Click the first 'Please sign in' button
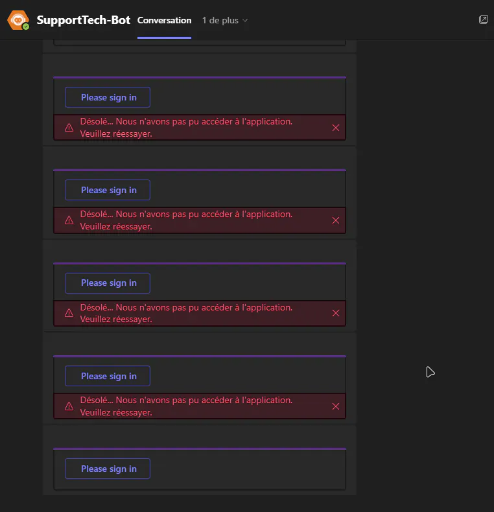This screenshot has height=512, width=494. point(108,97)
